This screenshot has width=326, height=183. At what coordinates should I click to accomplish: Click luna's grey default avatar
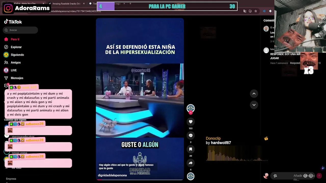pyautogui.click(x=266, y=50)
